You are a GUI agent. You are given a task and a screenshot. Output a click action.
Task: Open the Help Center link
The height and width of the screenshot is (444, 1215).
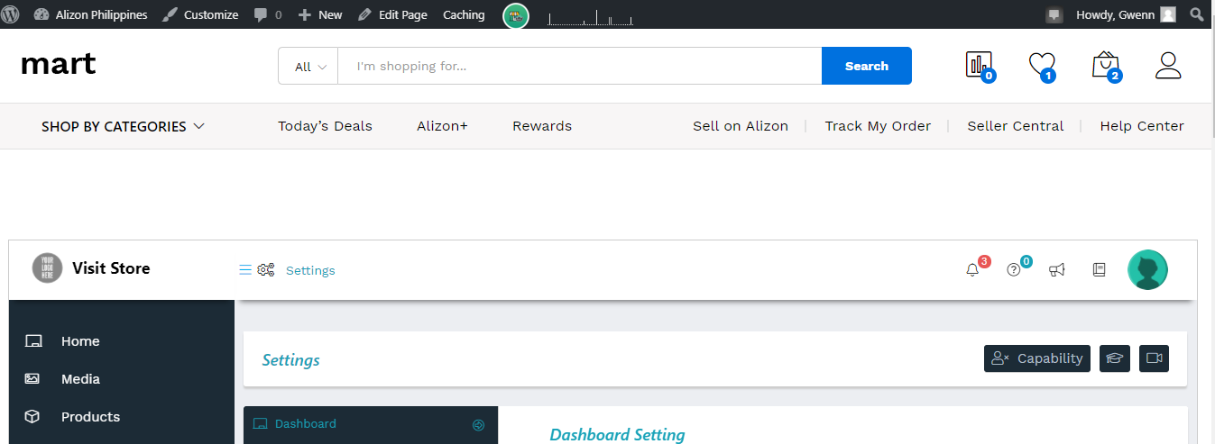1142,126
